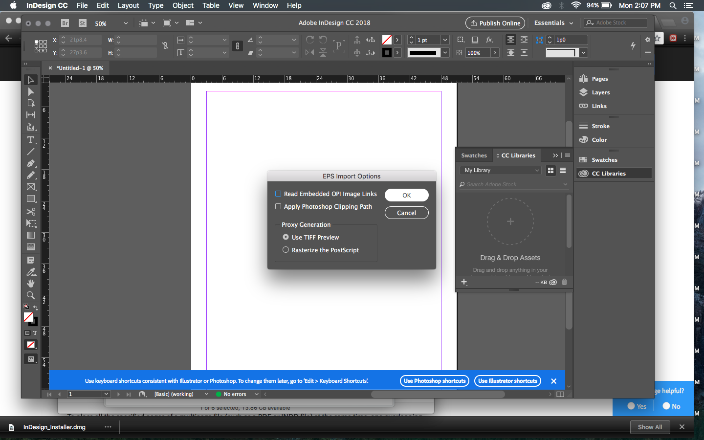Click OK in EPS Import Options
The height and width of the screenshot is (440, 704).
click(407, 195)
